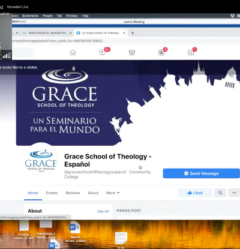The image size is (240, 249).
Task: Open the Facebook Marketplace icon
Action: (132, 53)
